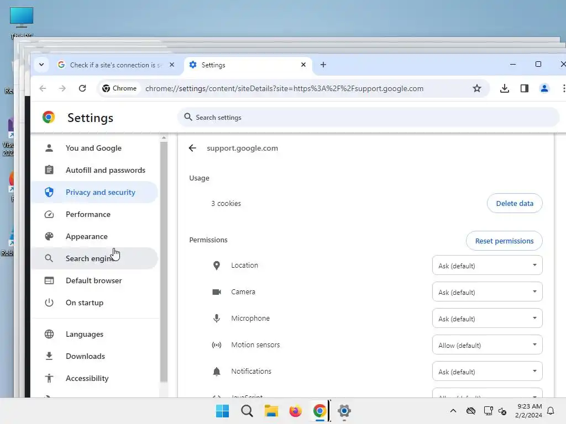Open a new tab with plus icon

click(323, 65)
